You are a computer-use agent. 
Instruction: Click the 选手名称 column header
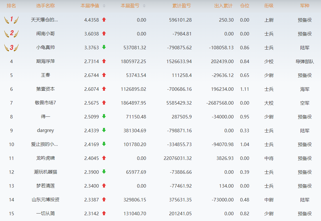46,6
